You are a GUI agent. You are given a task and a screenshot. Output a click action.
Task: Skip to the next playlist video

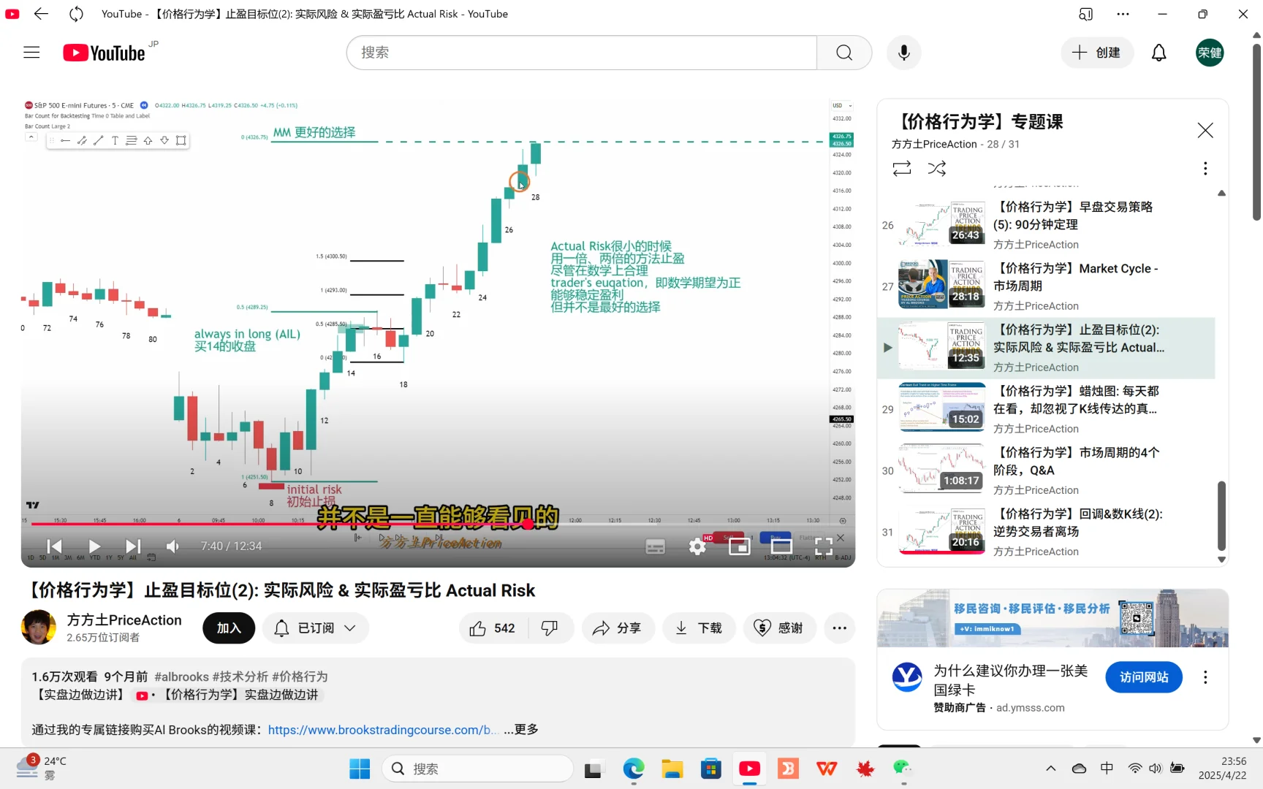(x=133, y=546)
